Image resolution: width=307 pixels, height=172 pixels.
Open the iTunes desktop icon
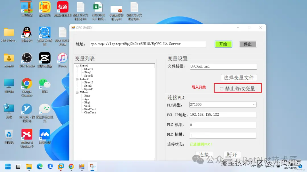tap(63, 60)
